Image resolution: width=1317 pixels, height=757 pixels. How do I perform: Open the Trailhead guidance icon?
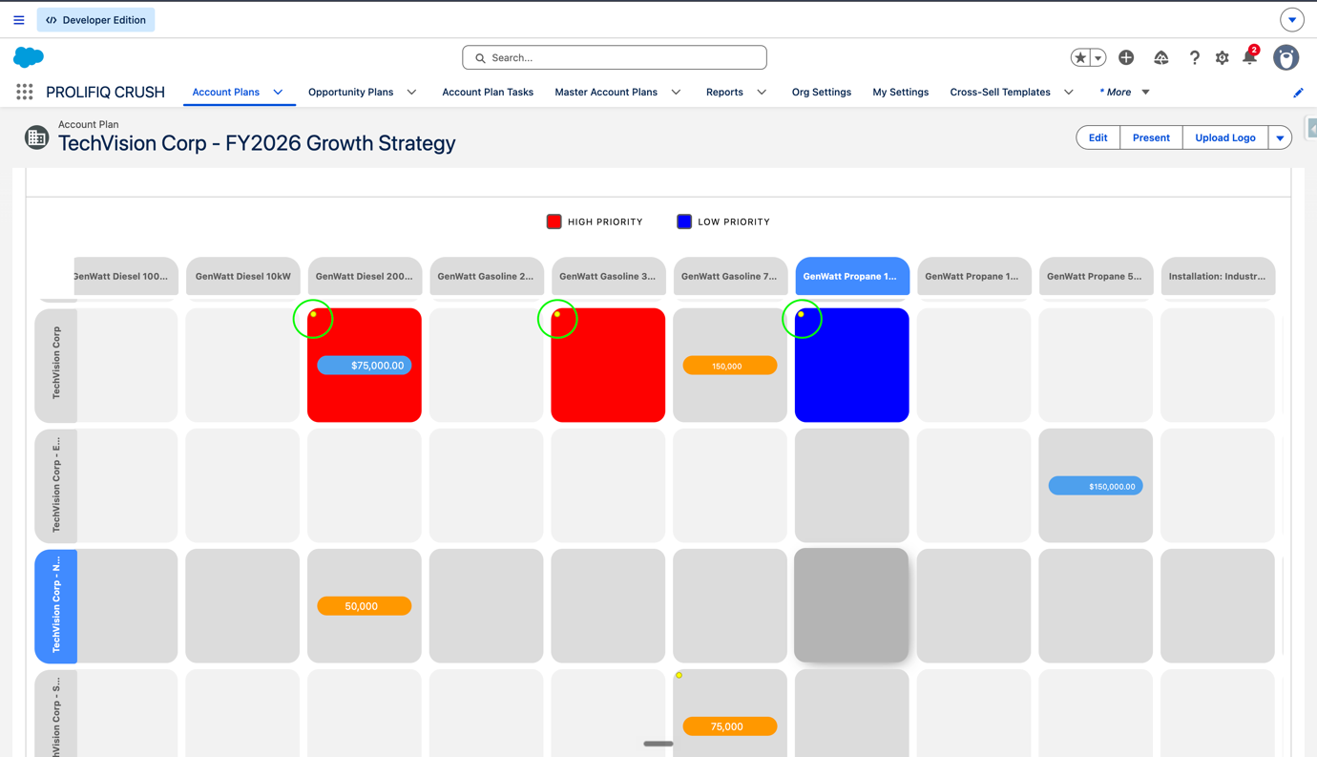point(1160,58)
